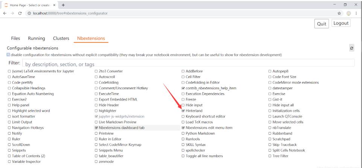Go to the Clusters tab
The height and width of the screenshot is (168, 362).
pyautogui.click(x=61, y=38)
